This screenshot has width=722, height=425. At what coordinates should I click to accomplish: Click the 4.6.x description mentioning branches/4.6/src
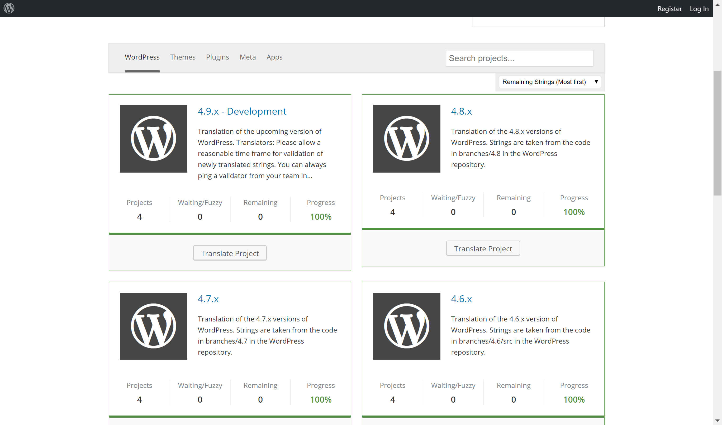coord(520,335)
